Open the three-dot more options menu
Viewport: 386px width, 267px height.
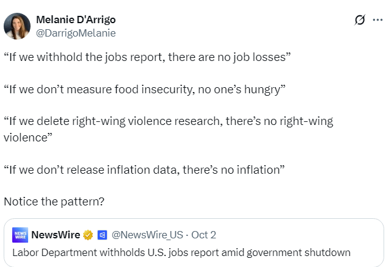point(377,20)
